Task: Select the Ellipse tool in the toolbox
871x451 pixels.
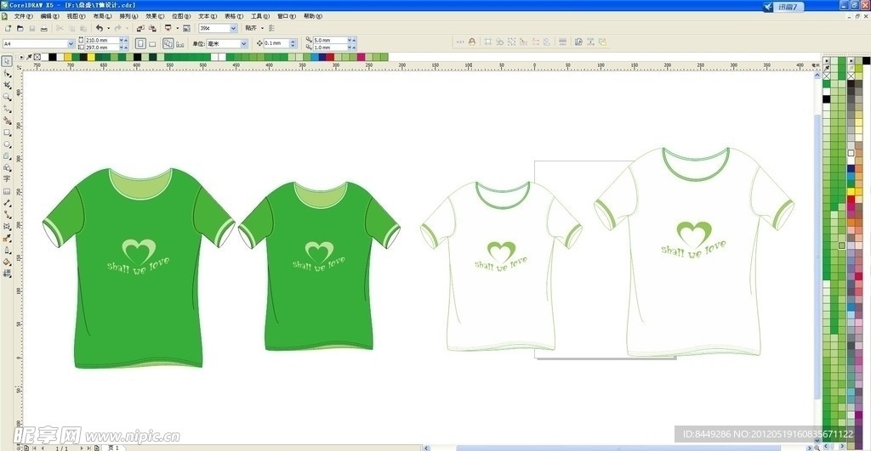Action: (x=7, y=144)
